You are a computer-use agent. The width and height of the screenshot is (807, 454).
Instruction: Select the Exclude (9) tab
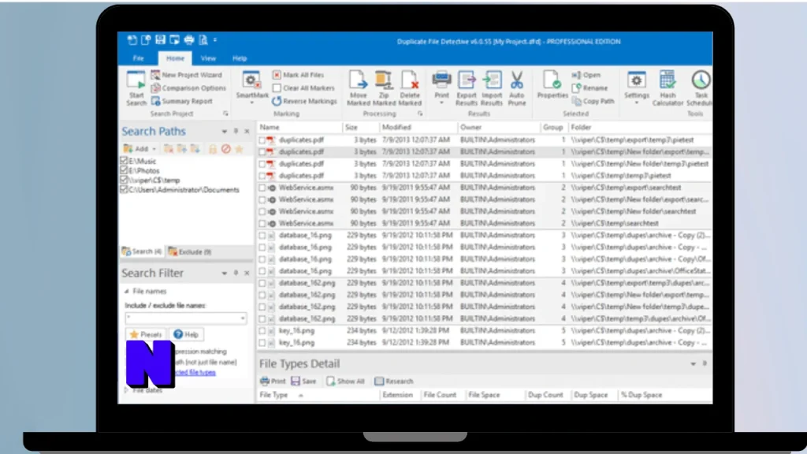click(190, 251)
